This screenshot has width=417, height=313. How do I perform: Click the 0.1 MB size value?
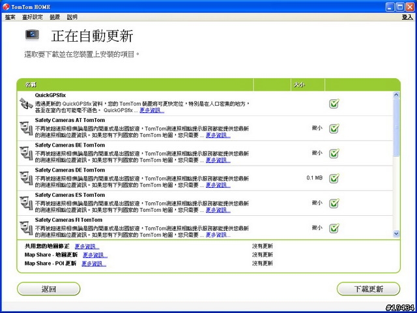(x=314, y=178)
